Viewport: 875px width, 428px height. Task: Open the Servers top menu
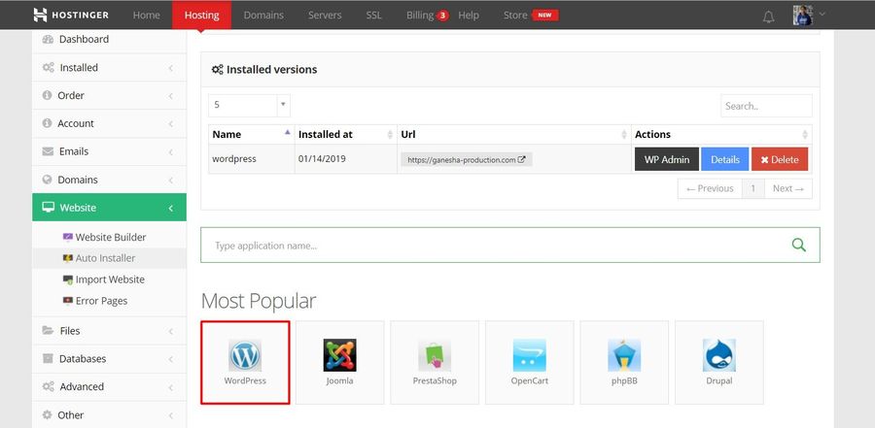coord(325,16)
